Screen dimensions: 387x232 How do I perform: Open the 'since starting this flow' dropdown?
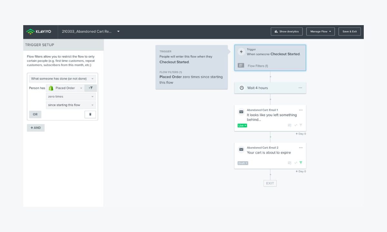71,105
